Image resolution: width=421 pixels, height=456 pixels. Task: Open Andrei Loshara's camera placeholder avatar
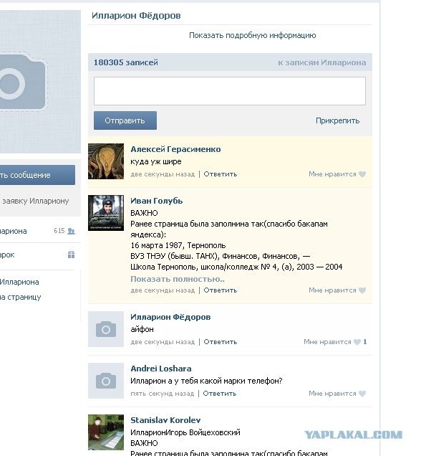(106, 381)
